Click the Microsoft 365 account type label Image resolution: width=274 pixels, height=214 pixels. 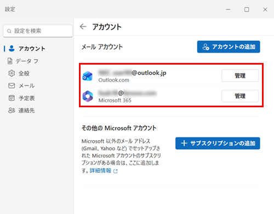(115, 100)
